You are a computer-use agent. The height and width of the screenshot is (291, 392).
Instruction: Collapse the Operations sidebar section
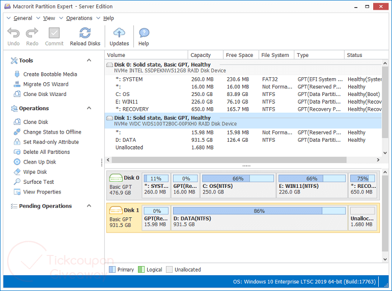point(89,108)
